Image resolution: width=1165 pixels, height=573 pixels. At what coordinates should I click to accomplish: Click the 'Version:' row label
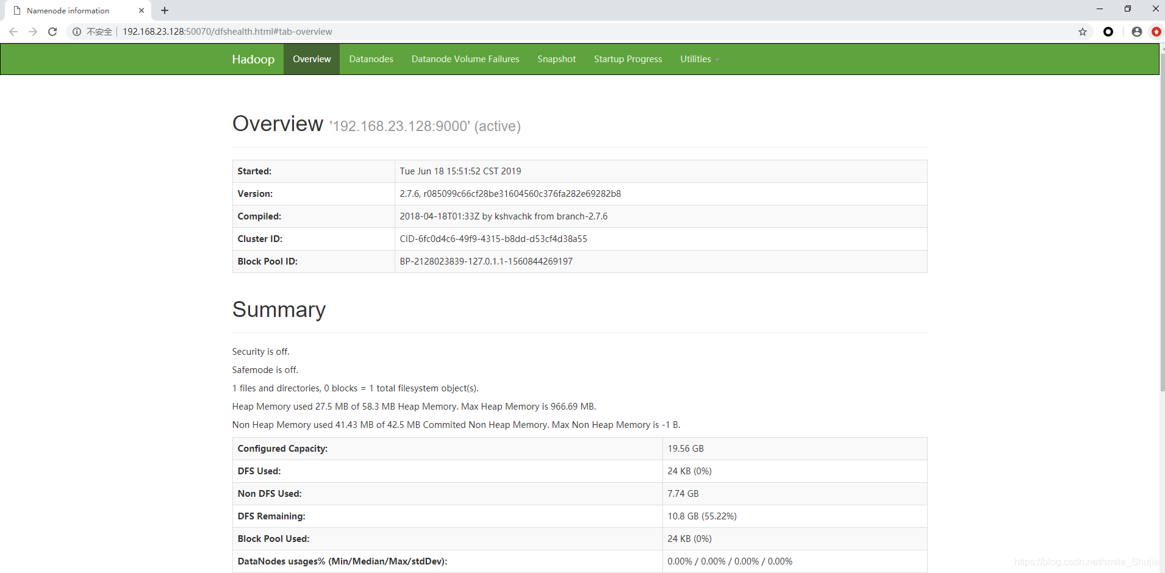(255, 194)
